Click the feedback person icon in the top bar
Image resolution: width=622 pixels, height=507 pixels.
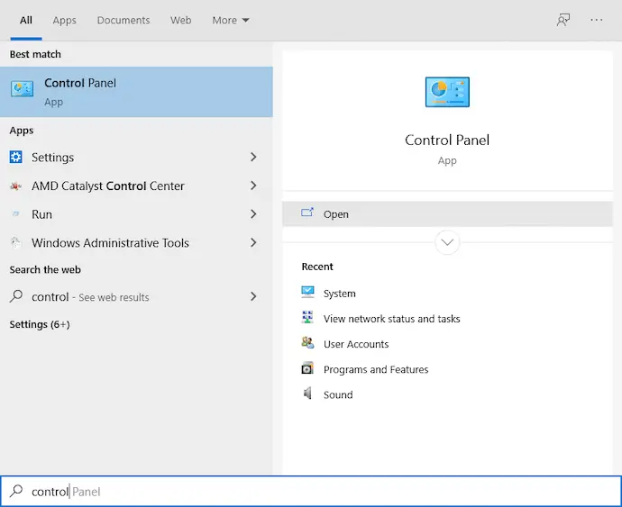click(x=563, y=20)
